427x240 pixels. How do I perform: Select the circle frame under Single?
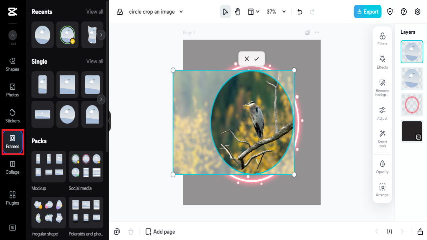(x=67, y=114)
